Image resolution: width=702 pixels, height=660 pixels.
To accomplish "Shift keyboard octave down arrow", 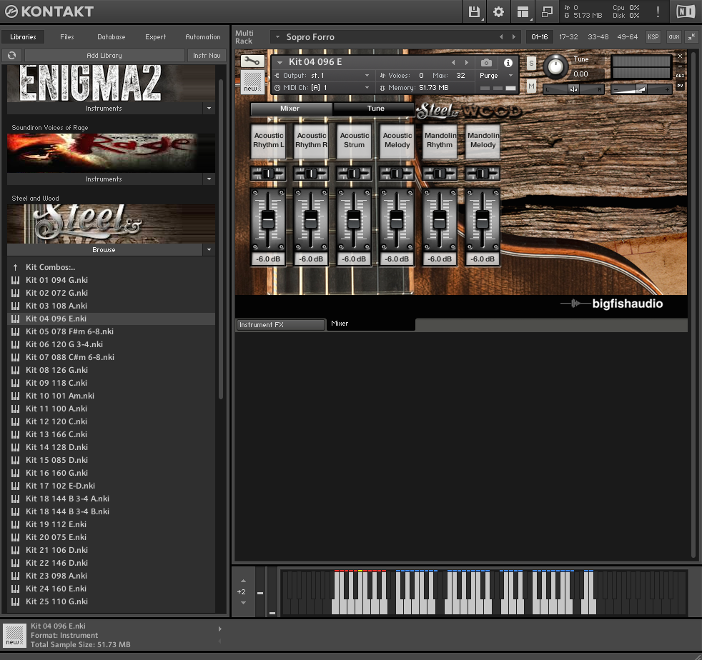I will [x=244, y=603].
